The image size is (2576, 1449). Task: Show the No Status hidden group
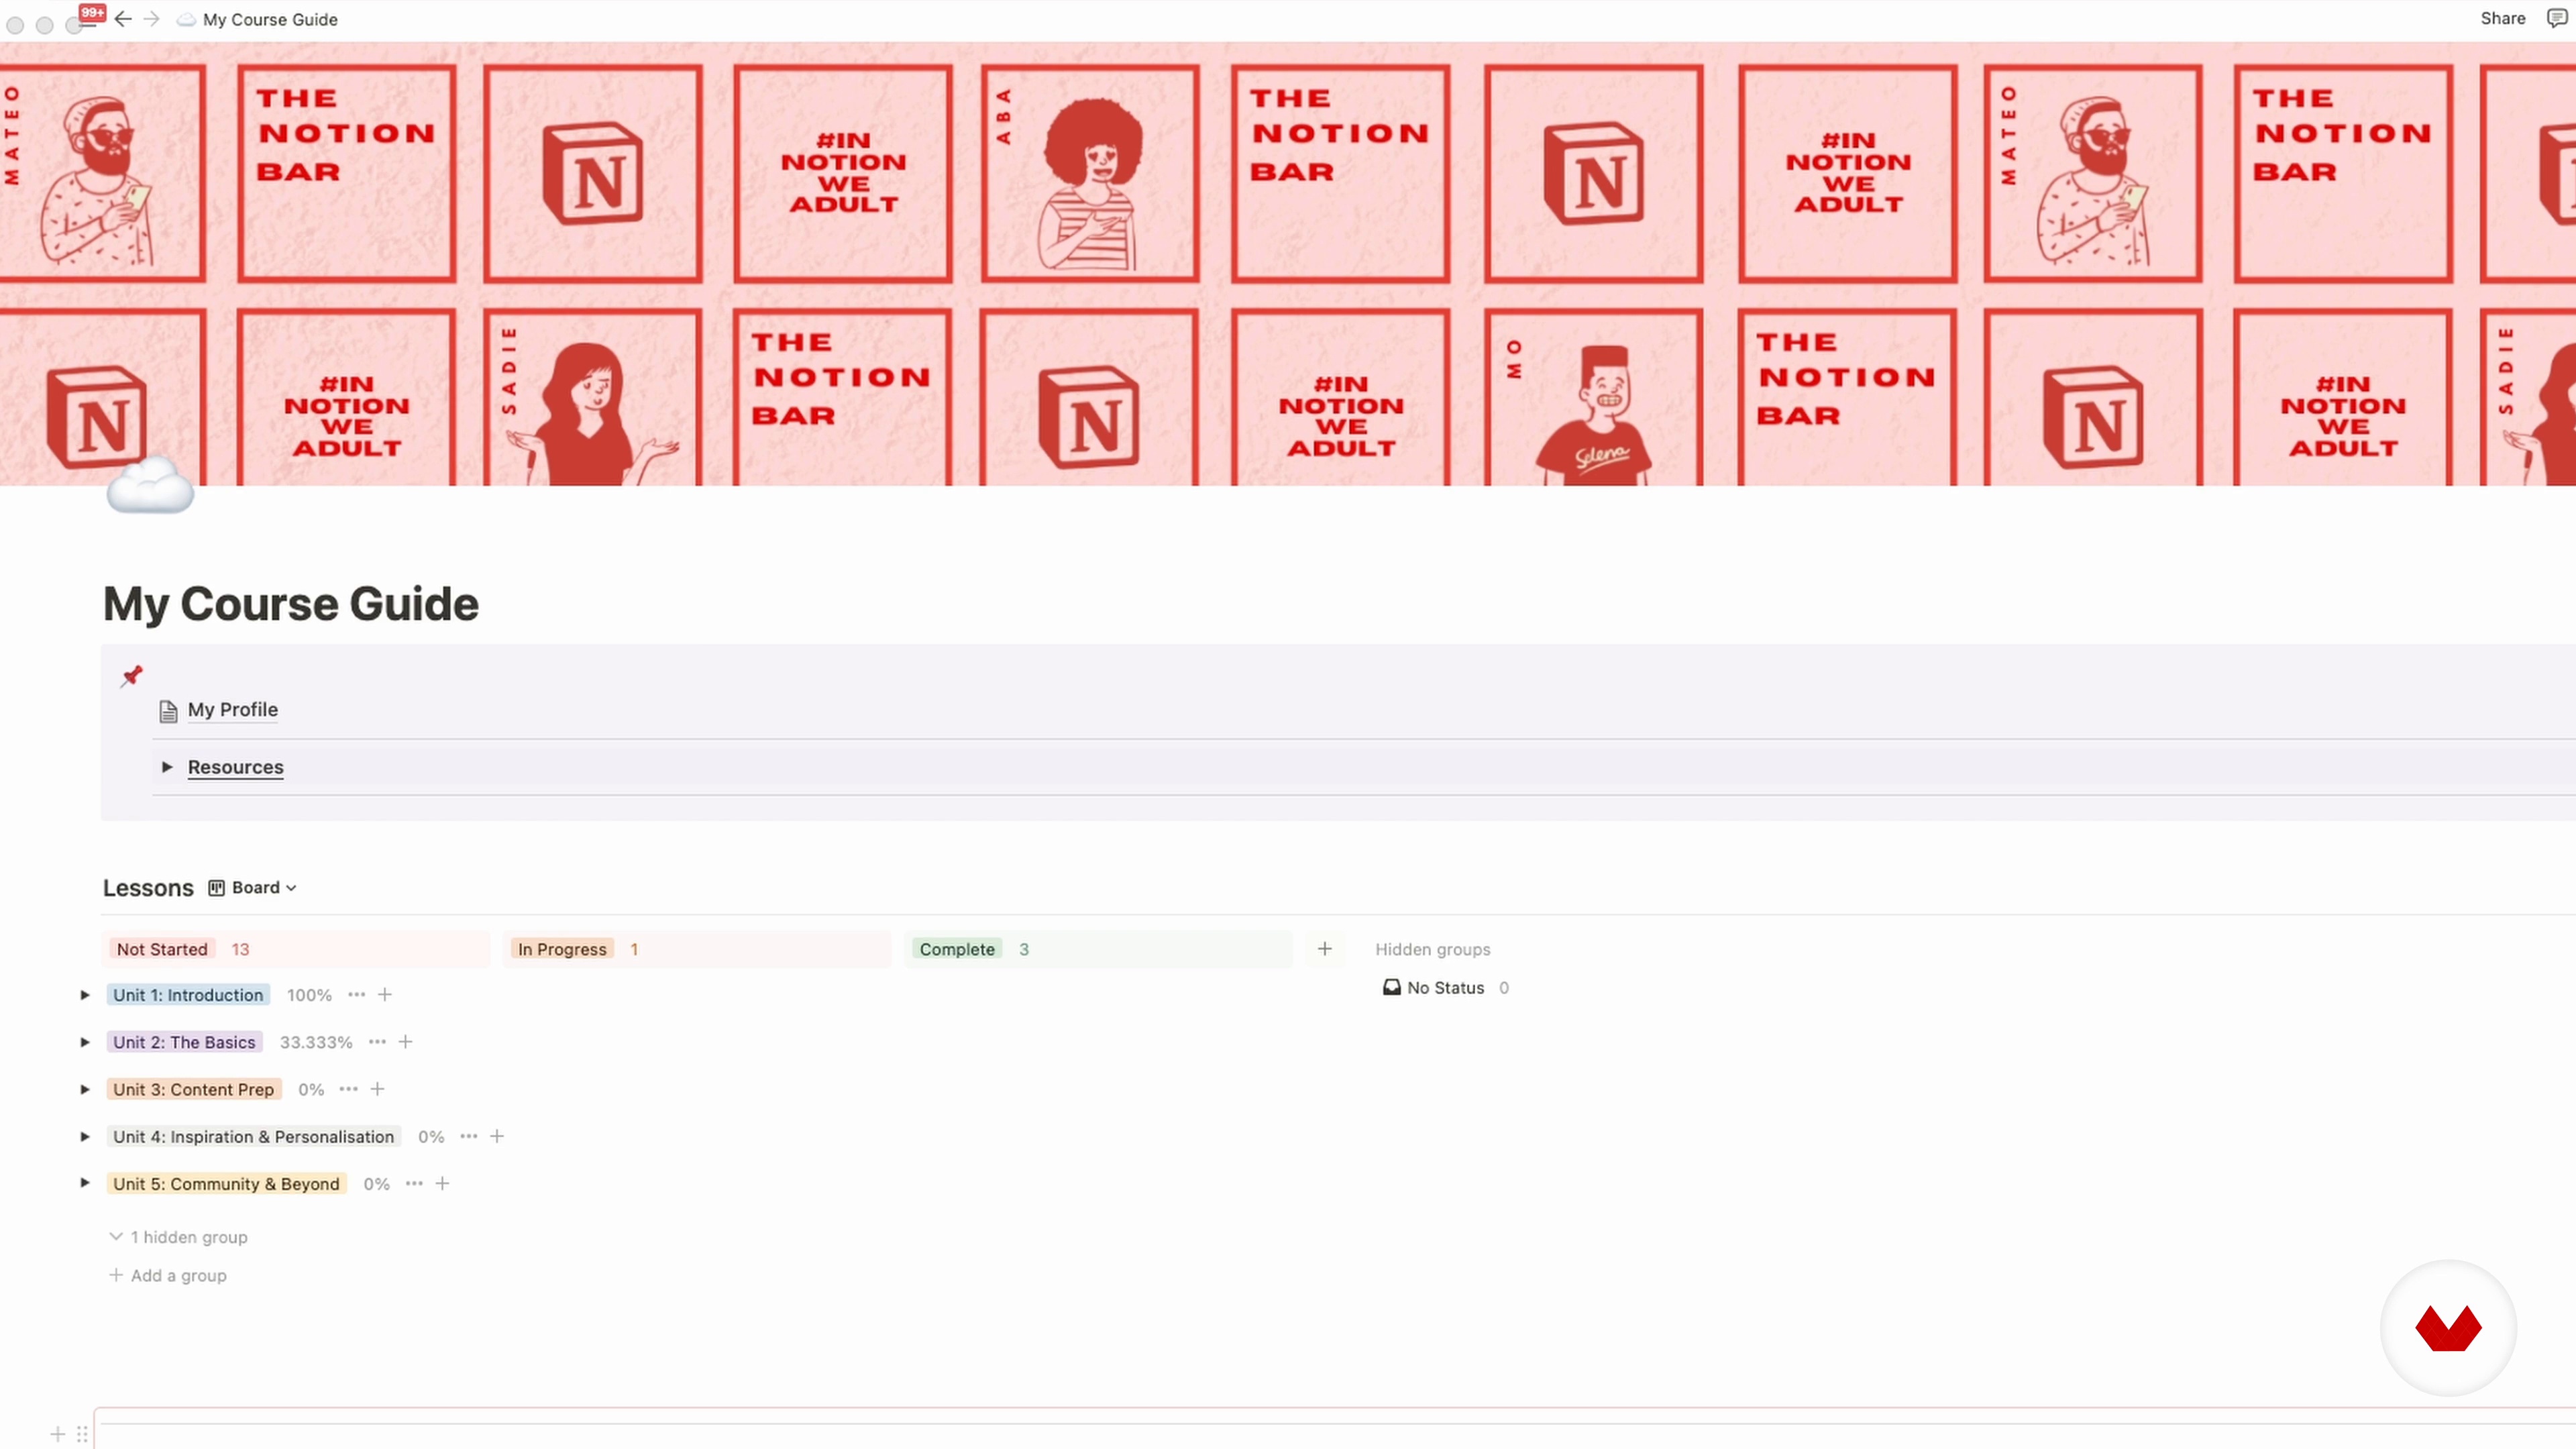tap(1446, 988)
